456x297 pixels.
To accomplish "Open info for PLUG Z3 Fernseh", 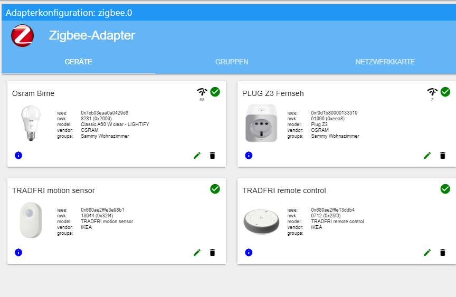I will point(249,156).
